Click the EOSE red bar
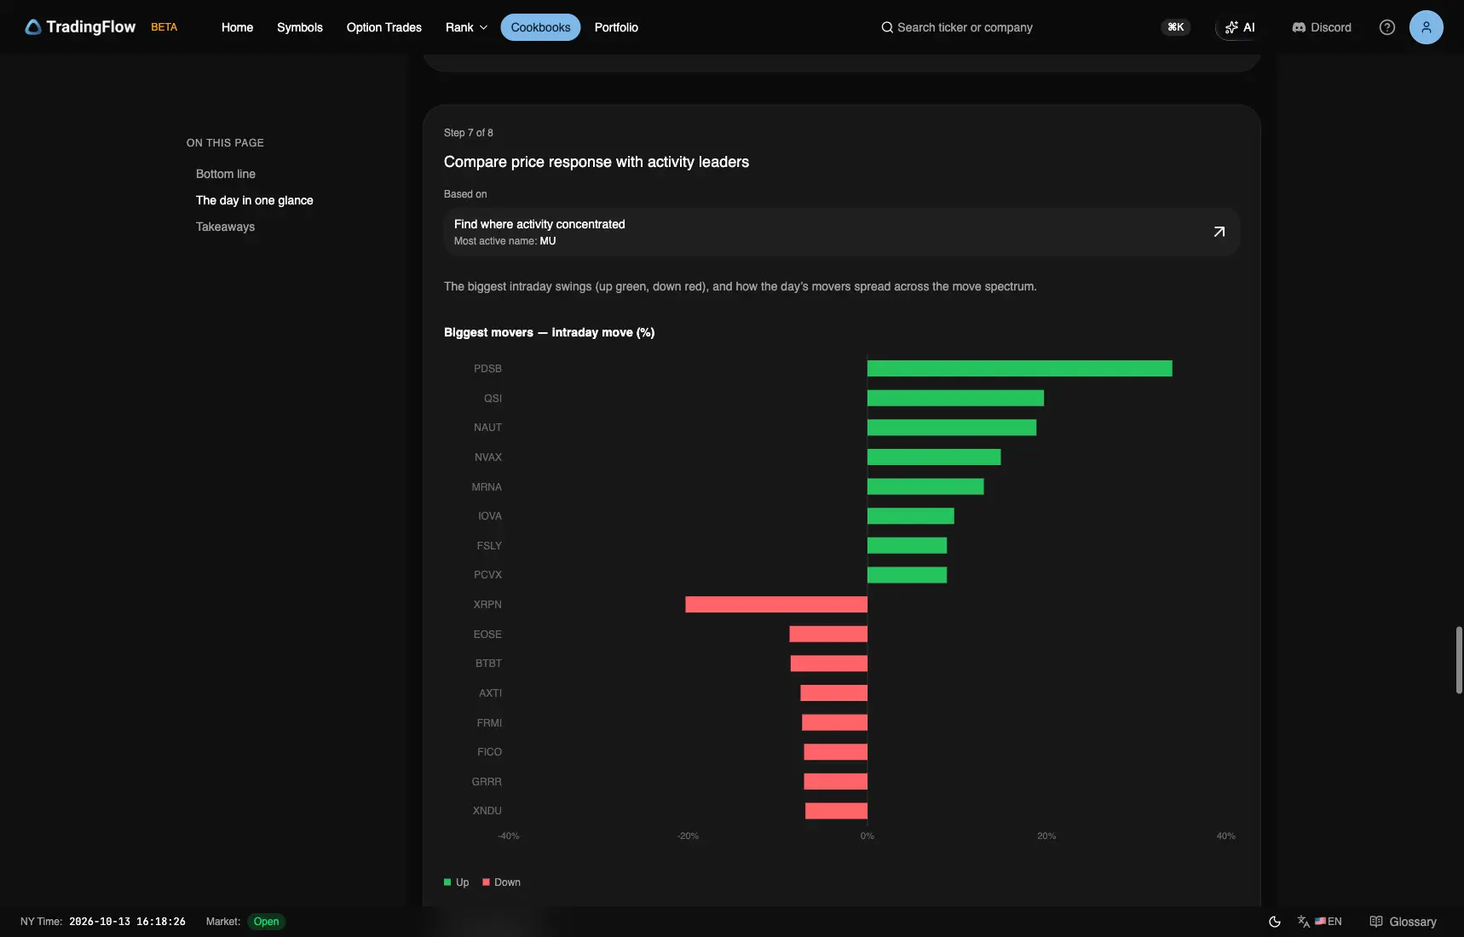This screenshot has width=1464, height=937. 828,634
